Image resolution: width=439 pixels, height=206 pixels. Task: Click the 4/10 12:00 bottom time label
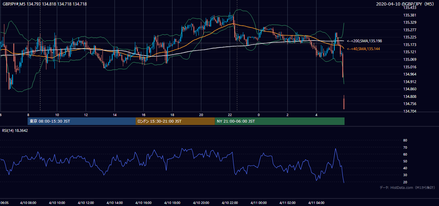point(86,203)
